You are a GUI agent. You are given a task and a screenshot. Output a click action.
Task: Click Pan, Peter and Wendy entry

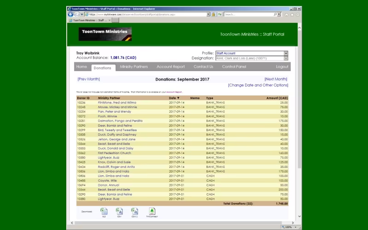click(x=114, y=112)
